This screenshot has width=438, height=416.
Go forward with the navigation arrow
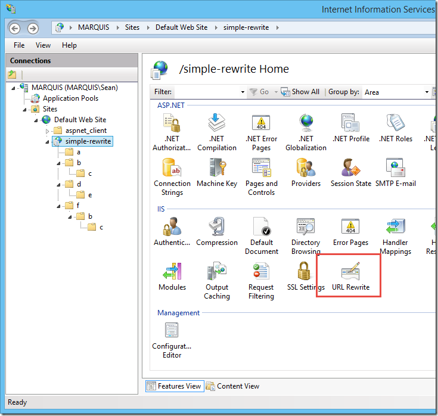click(x=33, y=28)
